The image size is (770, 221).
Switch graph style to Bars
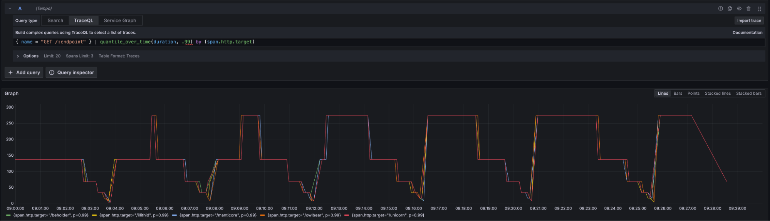[678, 94]
